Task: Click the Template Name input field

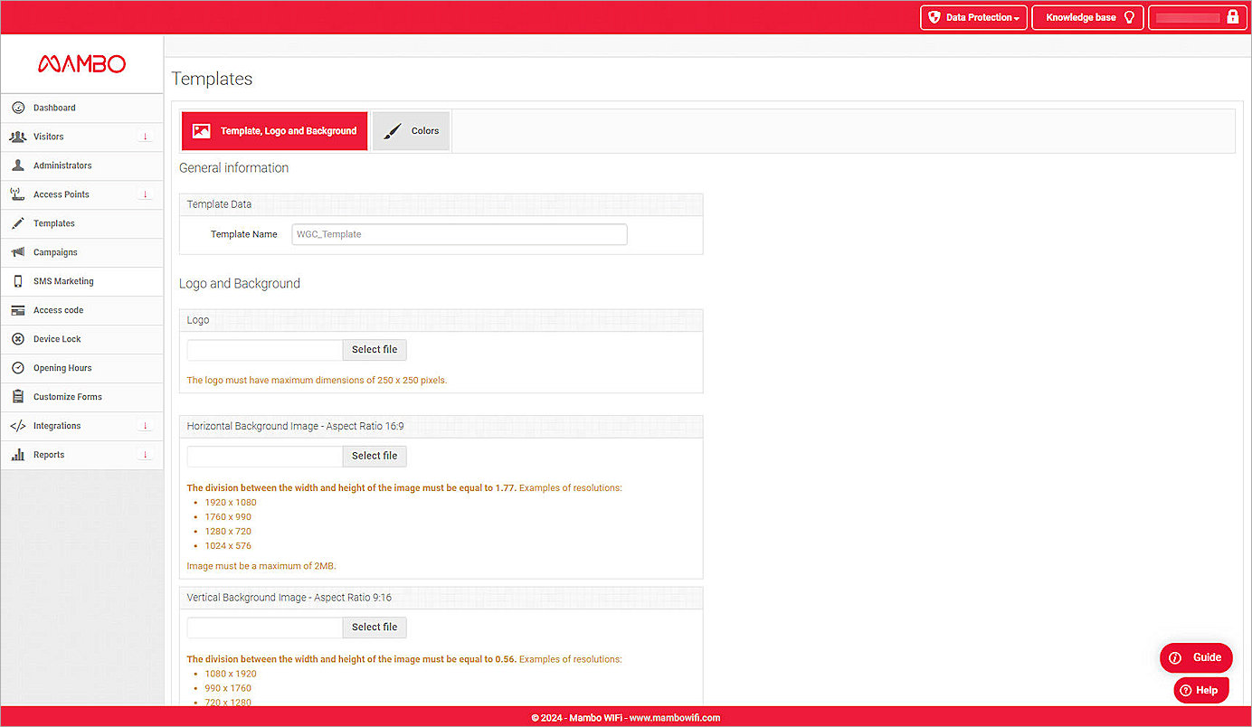Action: tap(459, 234)
